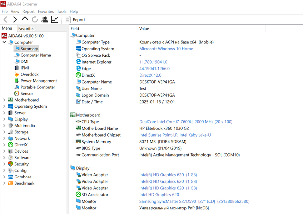Open the Samsung SyncMaster S27D590 link
The width and height of the screenshot is (303, 214).
pos(194,201)
